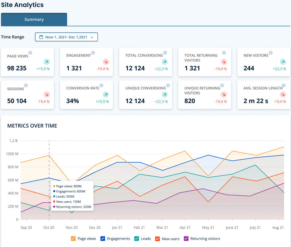Click the Unique Conversions help icon
The width and height of the screenshot is (291, 247).
168,85
